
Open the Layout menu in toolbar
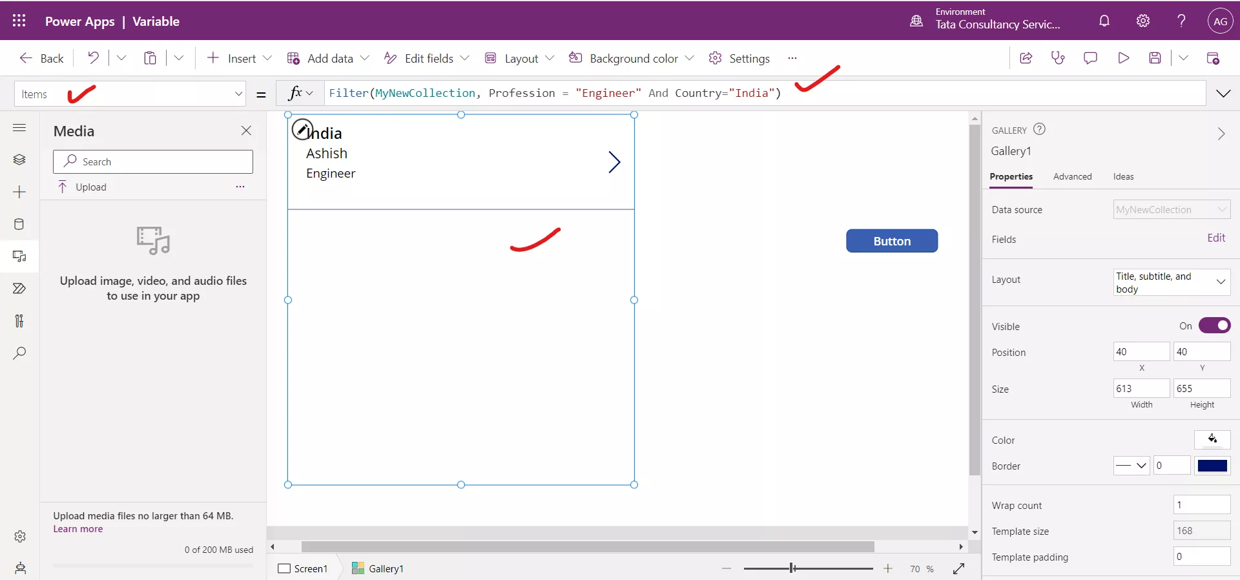point(519,58)
